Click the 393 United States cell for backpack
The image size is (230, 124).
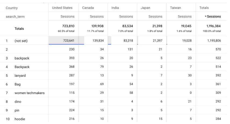coord(72,58)
